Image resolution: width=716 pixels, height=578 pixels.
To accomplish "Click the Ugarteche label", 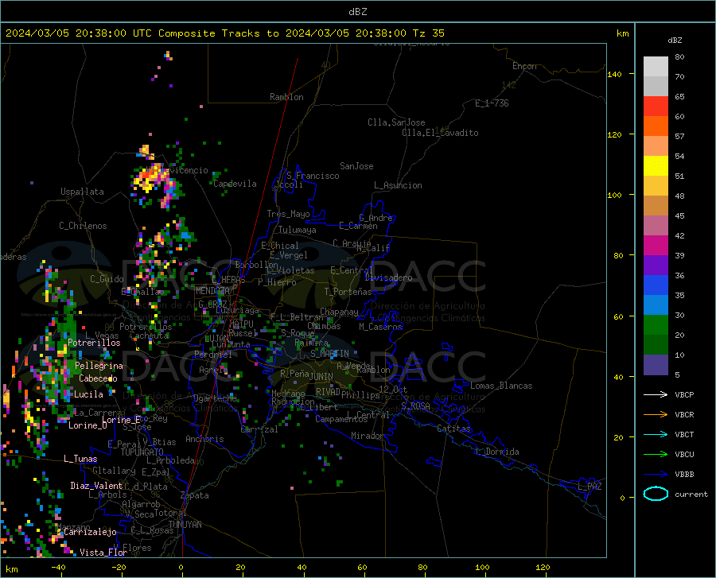I will coord(215,398).
